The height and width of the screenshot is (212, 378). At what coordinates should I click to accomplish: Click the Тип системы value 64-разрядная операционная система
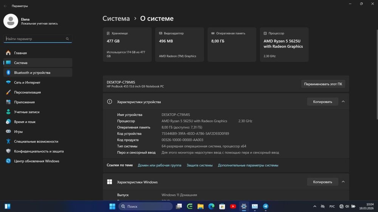pyautogui.click(x=204, y=146)
